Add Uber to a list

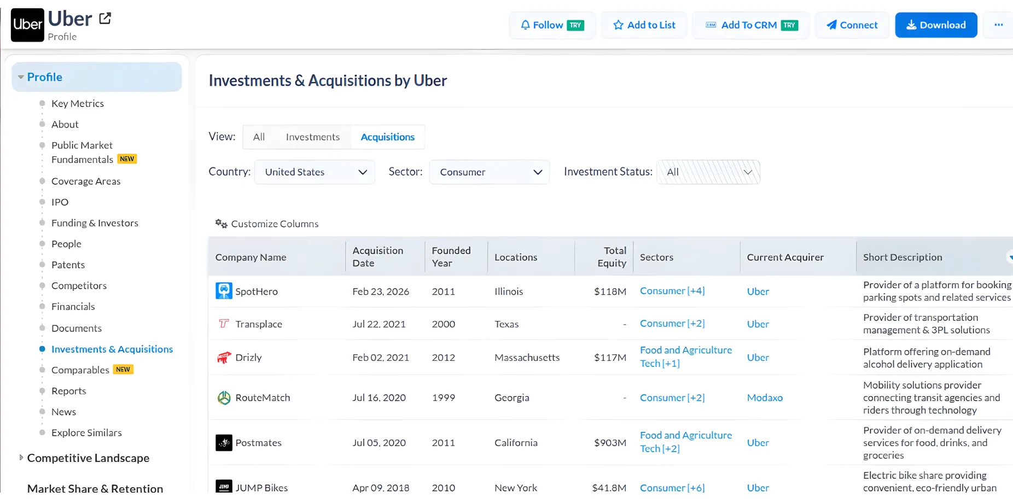tap(644, 25)
